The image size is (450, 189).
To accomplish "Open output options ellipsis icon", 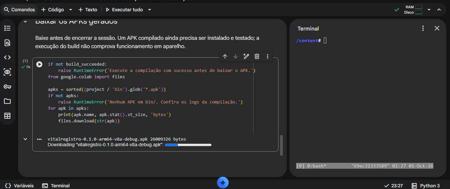I will coord(39,139).
